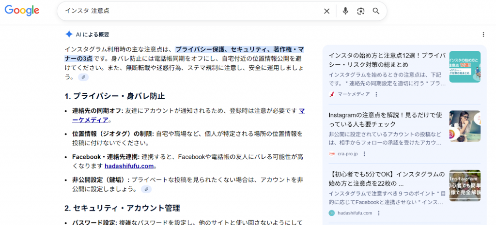Image resolution: width=496 pixels, height=225 pixels.
Task: Click the source link chip after the intro paragraph
Action: point(83,77)
